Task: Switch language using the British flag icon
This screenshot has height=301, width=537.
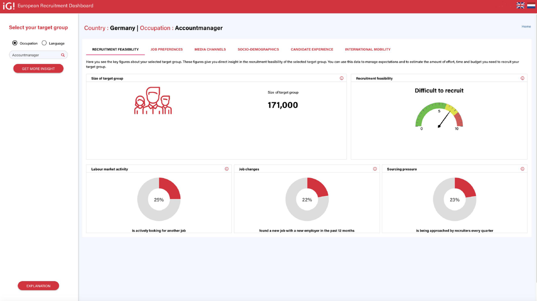Action: click(x=520, y=5)
